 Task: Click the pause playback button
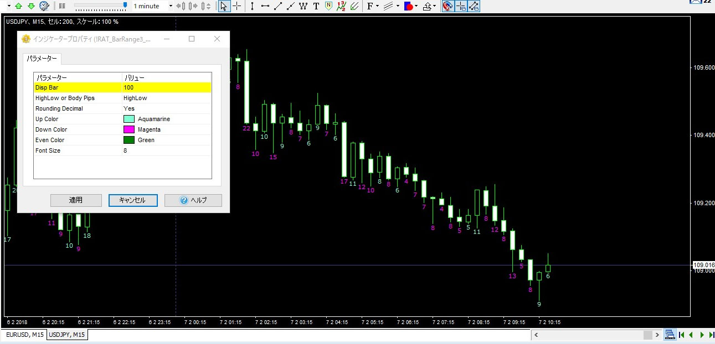coord(63,6)
